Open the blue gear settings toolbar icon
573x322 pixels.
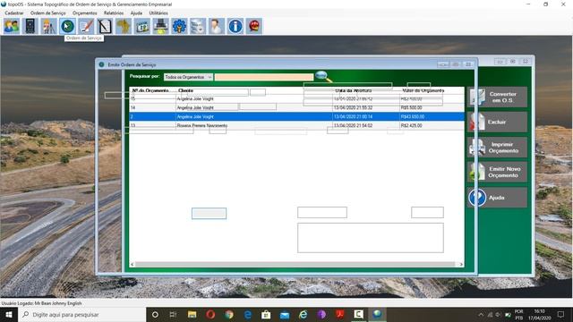click(x=179, y=26)
